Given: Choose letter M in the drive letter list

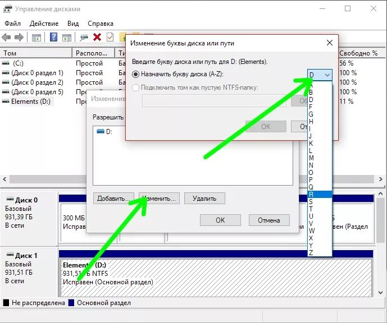Looking at the screenshot, I should point(320,158).
